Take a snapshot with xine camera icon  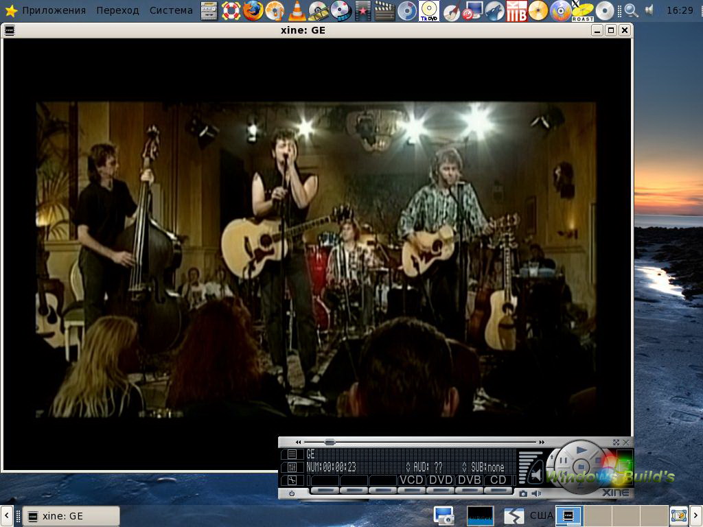(x=522, y=493)
